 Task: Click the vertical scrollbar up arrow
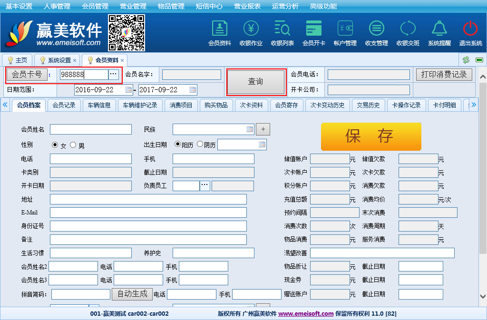click(482, 77)
